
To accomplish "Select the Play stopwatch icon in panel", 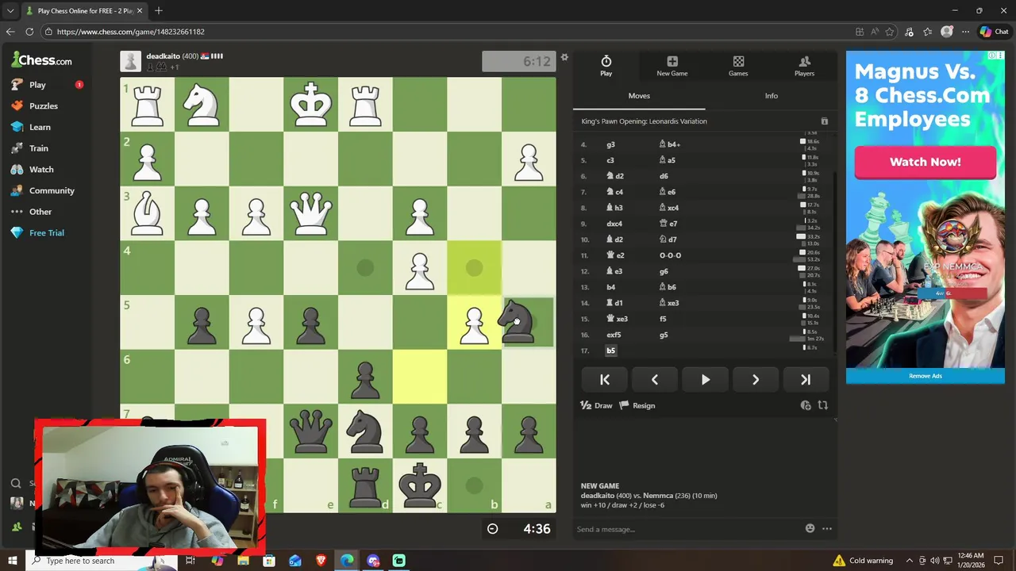I will (x=606, y=61).
